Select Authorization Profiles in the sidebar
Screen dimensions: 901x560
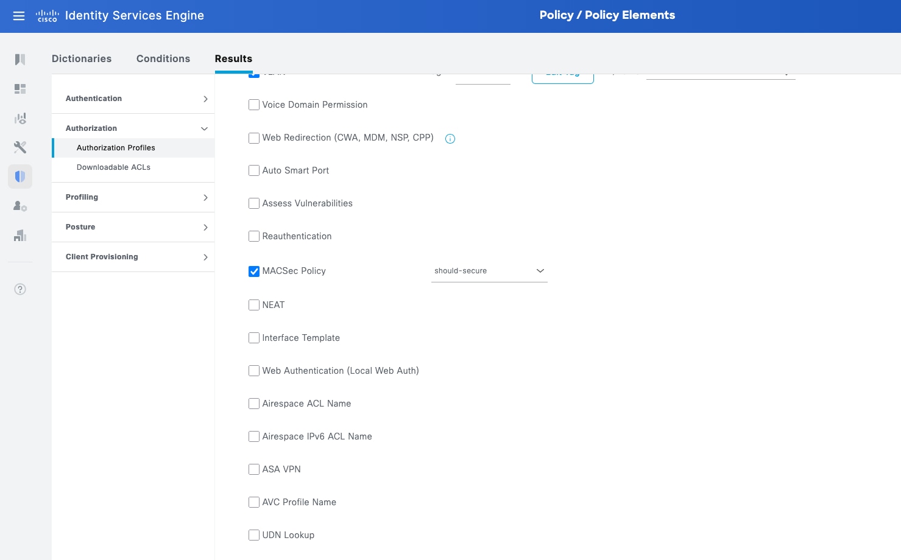click(x=116, y=148)
